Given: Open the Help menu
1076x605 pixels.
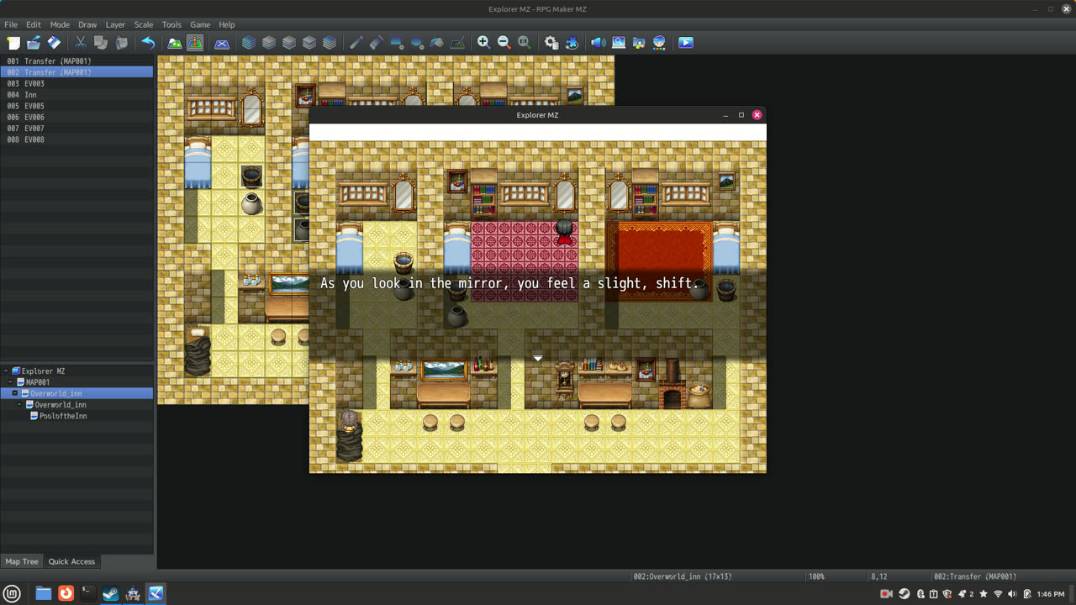Looking at the screenshot, I should tap(227, 24).
